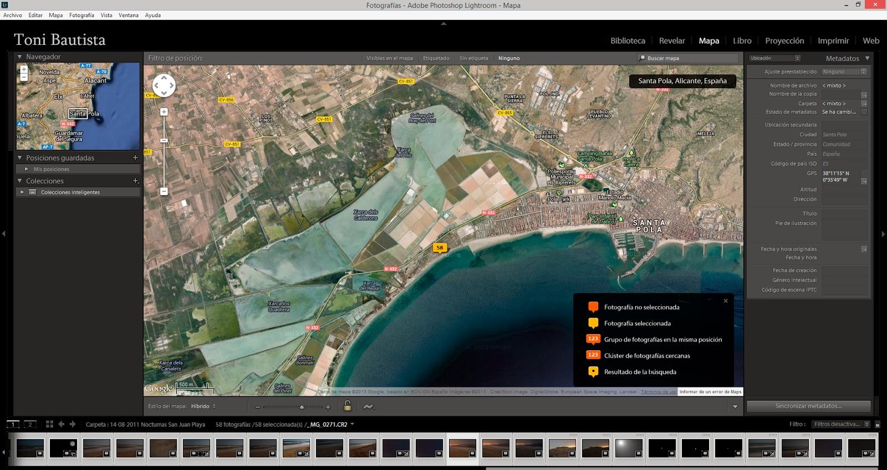887x470 pixels.
Task: Open the Ventana menu
Action: (129, 15)
